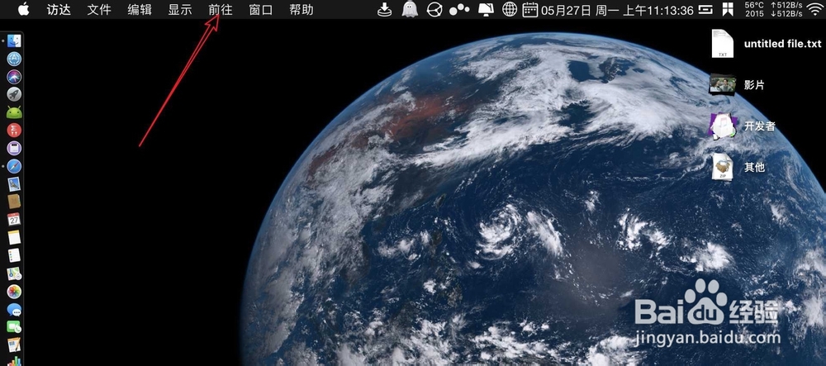This screenshot has width=826, height=366.
Task: Open the 访达 menu
Action: click(x=59, y=9)
